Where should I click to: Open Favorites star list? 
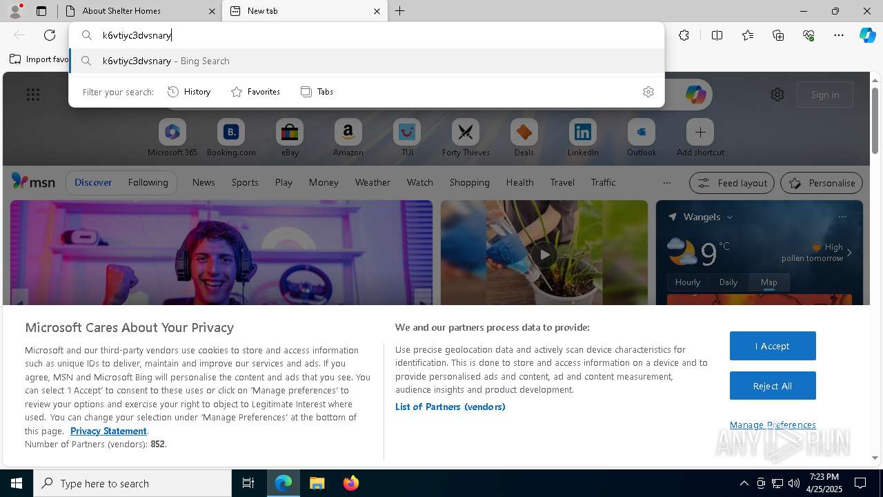pos(748,35)
